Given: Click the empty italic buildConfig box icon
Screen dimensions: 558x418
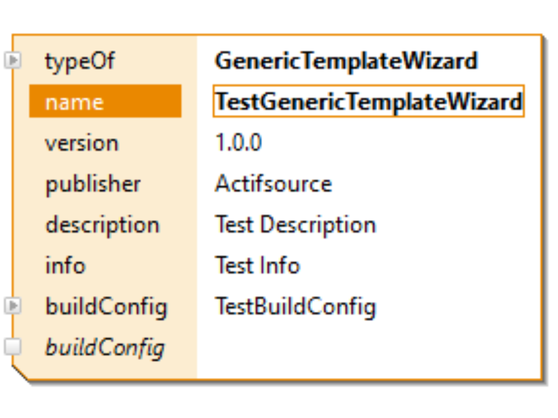Looking at the screenshot, I should 13,347.
